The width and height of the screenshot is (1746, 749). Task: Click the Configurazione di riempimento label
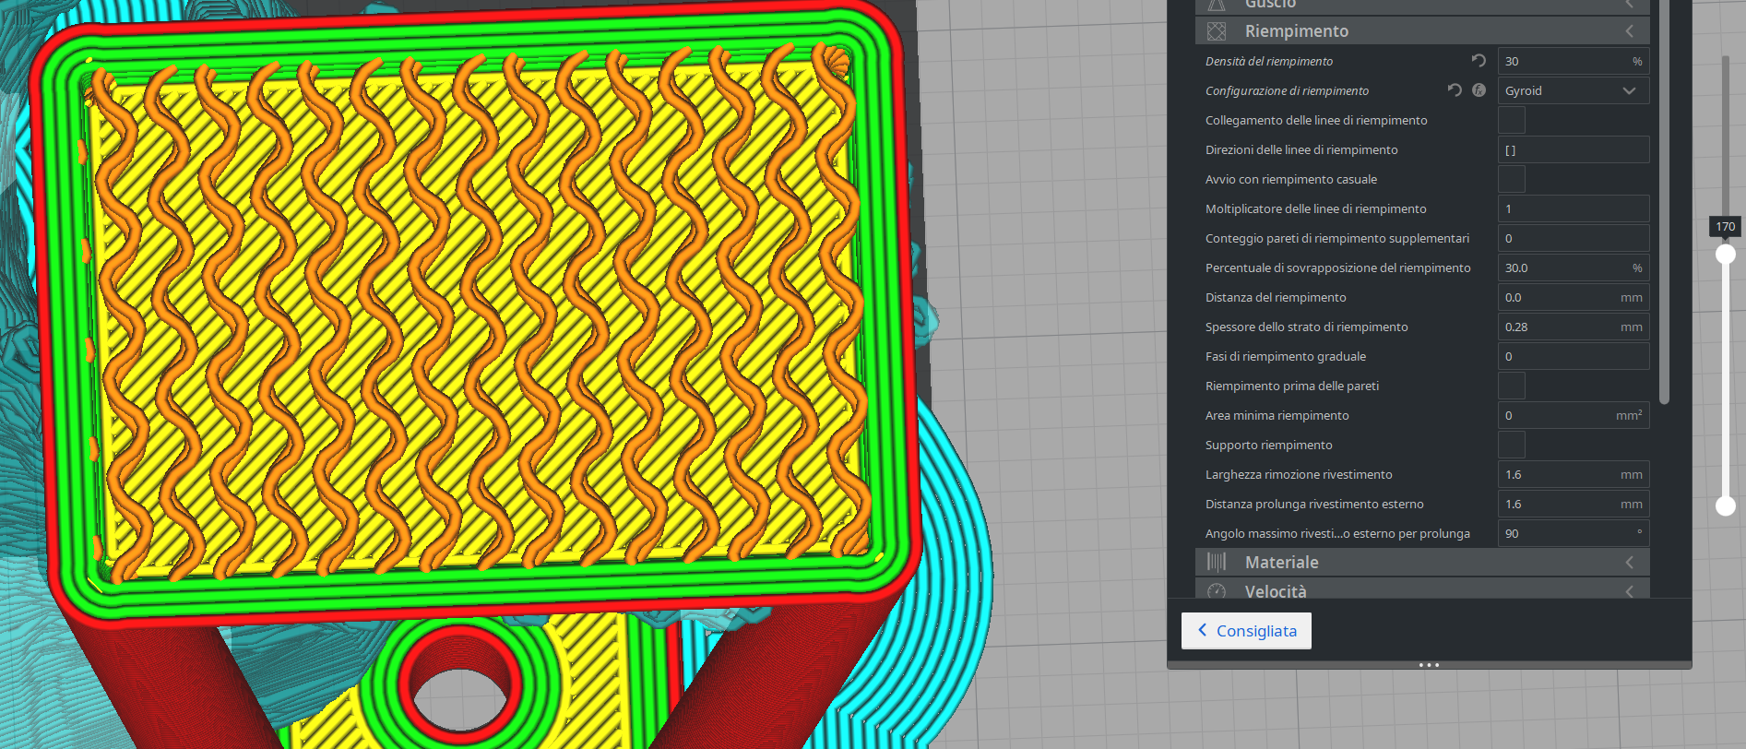pos(1287,90)
